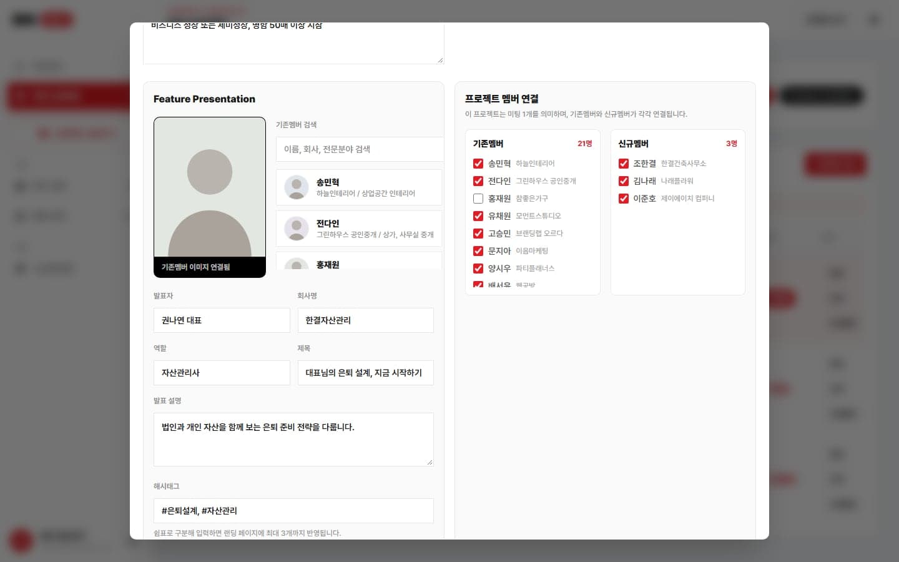Toggle the 양시우 파티플래너스 checkbox
The height and width of the screenshot is (562, 899).
tap(478, 269)
